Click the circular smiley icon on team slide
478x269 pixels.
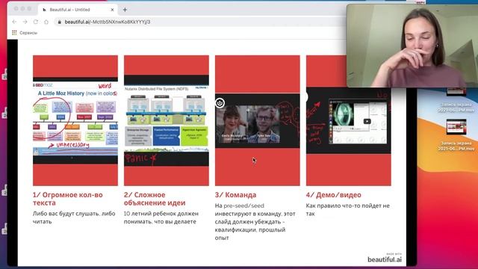220,103
